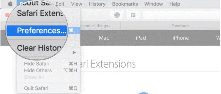Click the red close window button
Image resolution: width=221 pixels, height=94 pixels.
click(x=7, y=15)
